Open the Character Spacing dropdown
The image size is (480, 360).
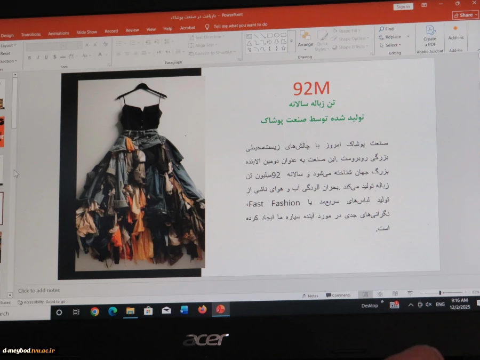tap(73, 55)
